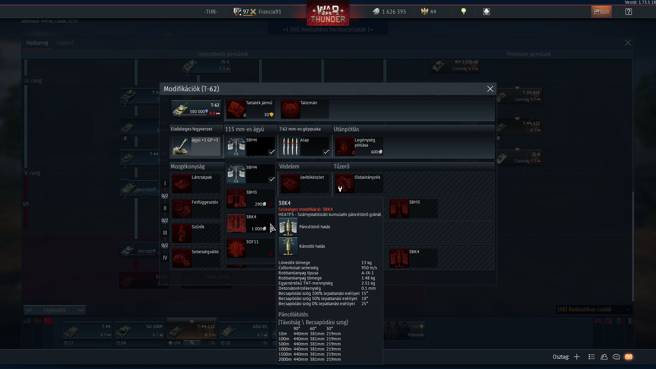This screenshot has width=656, height=369.
Task: Open the list icon in bottom bar
Action: tap(592, 357)
